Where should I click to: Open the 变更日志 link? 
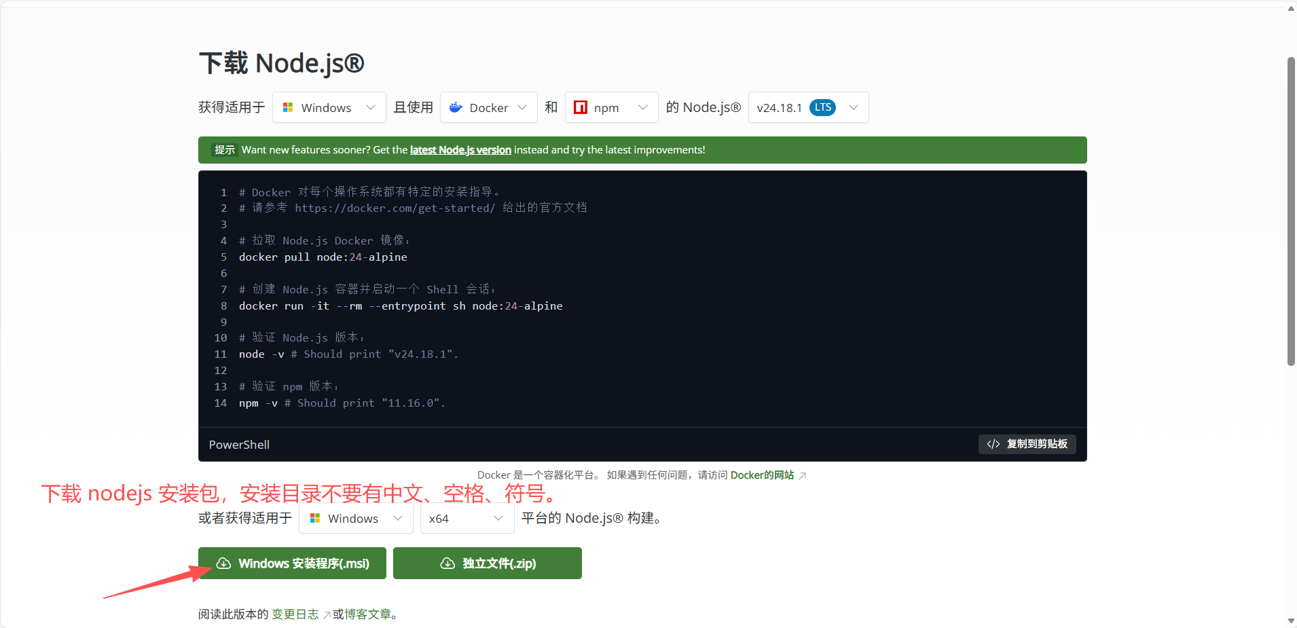(x=295, y=614)
